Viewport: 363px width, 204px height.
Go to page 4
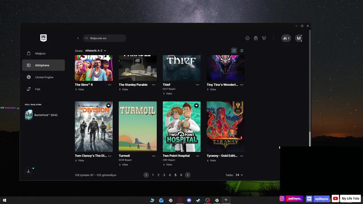[x=170, y=175]
